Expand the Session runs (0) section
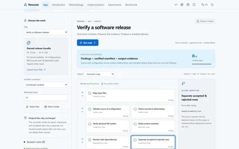 point(35,142)
